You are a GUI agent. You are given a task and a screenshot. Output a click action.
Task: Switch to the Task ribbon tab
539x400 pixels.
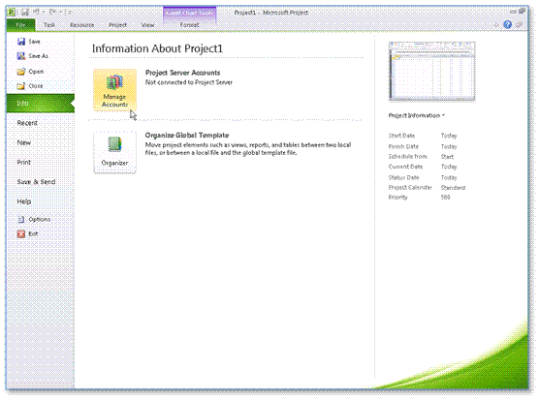[x=49, y=25]
